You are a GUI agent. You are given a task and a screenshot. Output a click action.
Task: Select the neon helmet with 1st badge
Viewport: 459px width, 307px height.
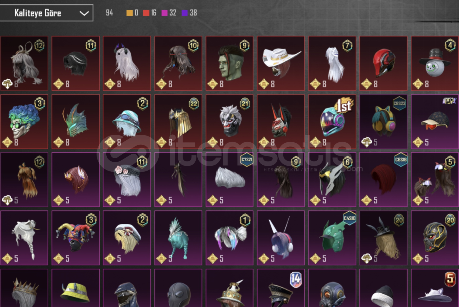coord(332,122)
